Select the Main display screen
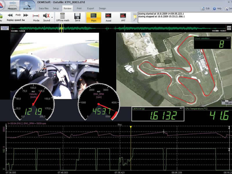 click(94, 17)
